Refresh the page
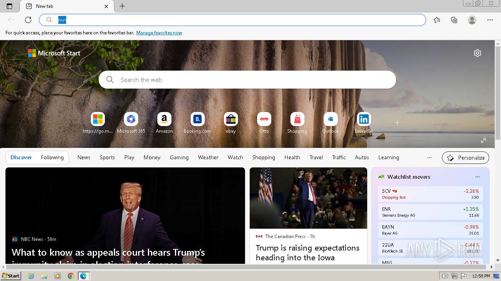 point(28,20)
